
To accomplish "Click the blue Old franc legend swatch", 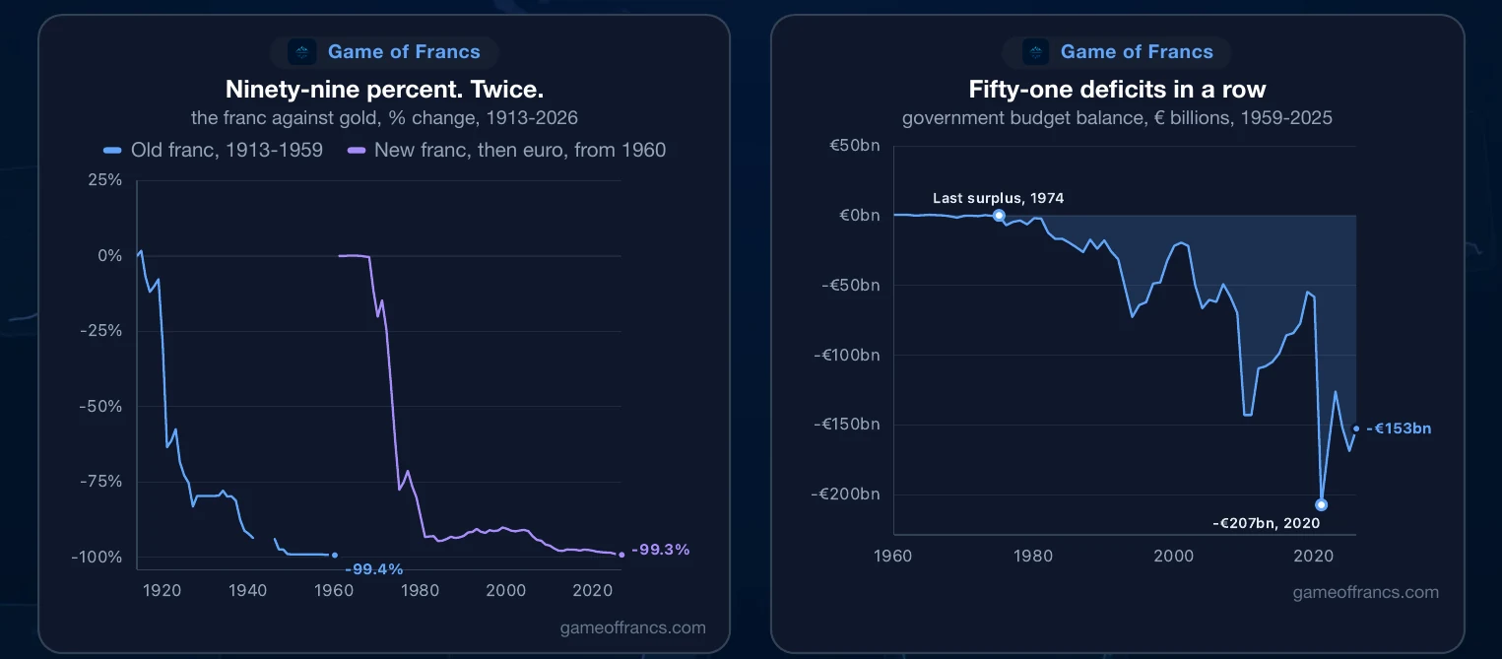I will click(x=112, y=151).
